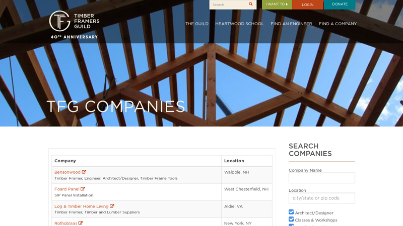Open Log & Timber Home Living link
This screenshot has width=403, height=226.
(x=82, y=206)
